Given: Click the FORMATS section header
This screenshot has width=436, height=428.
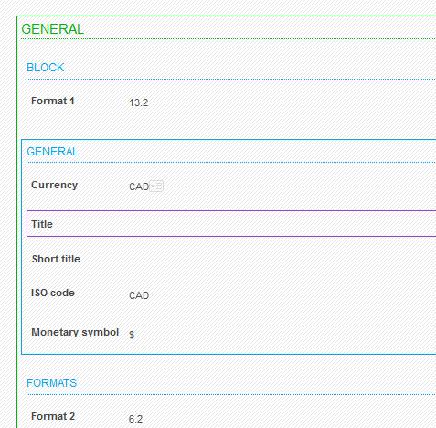Looking at the screenshot, I should point(51,383).
